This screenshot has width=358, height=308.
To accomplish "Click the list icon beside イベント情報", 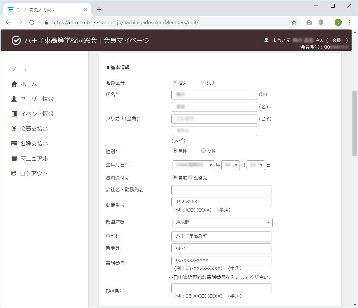I will tap(14, 114).
